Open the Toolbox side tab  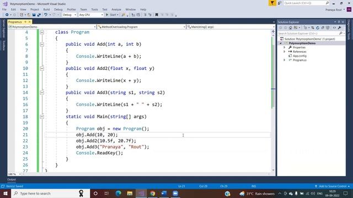point(3,45)
